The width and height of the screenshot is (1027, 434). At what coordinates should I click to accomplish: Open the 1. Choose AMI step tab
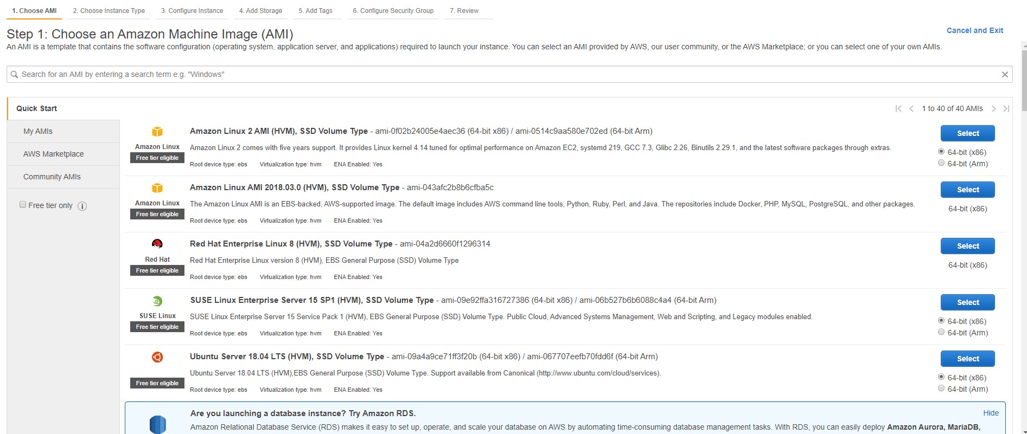coord(34,11)
